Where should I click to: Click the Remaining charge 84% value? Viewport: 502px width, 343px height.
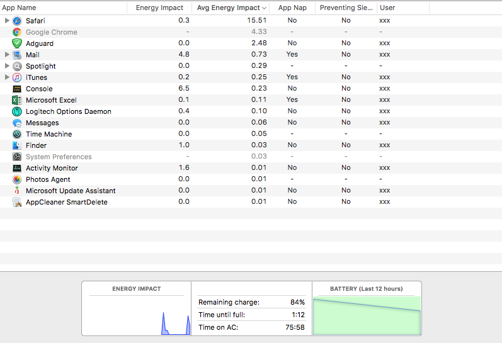pos(297,302)
